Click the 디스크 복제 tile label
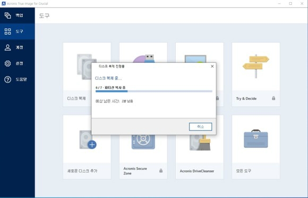This screenshot has width=308, height=198. 76,98
